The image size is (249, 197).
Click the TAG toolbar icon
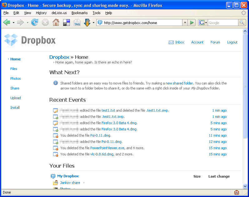(77, 23)
